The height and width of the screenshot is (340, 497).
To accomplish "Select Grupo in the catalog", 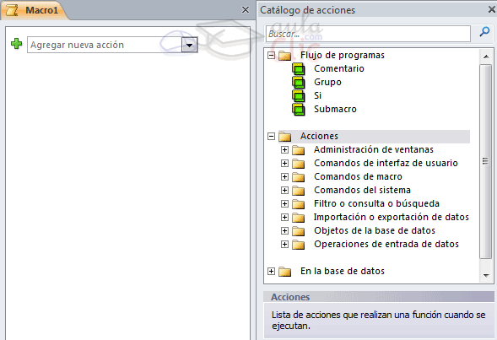I will point(327,82).
